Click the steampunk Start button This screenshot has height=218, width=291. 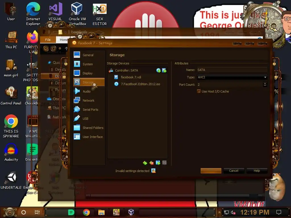pos(10,212)
